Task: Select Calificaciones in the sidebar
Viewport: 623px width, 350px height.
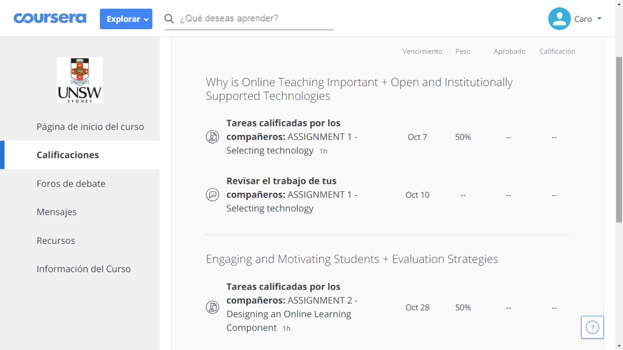Action: (67, 155)
